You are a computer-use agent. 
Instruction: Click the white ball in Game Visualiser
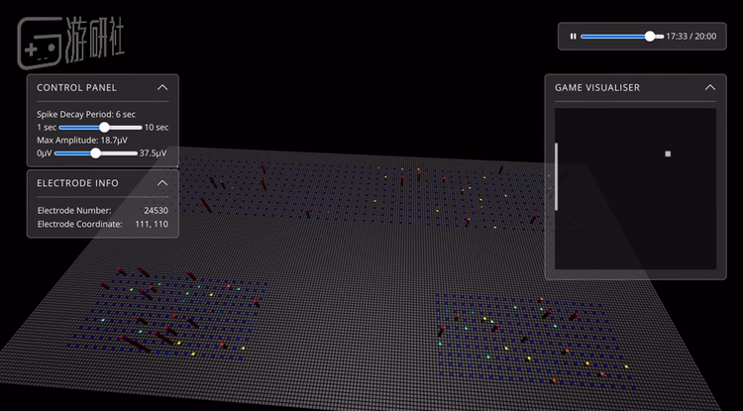[x=668, y=154]
